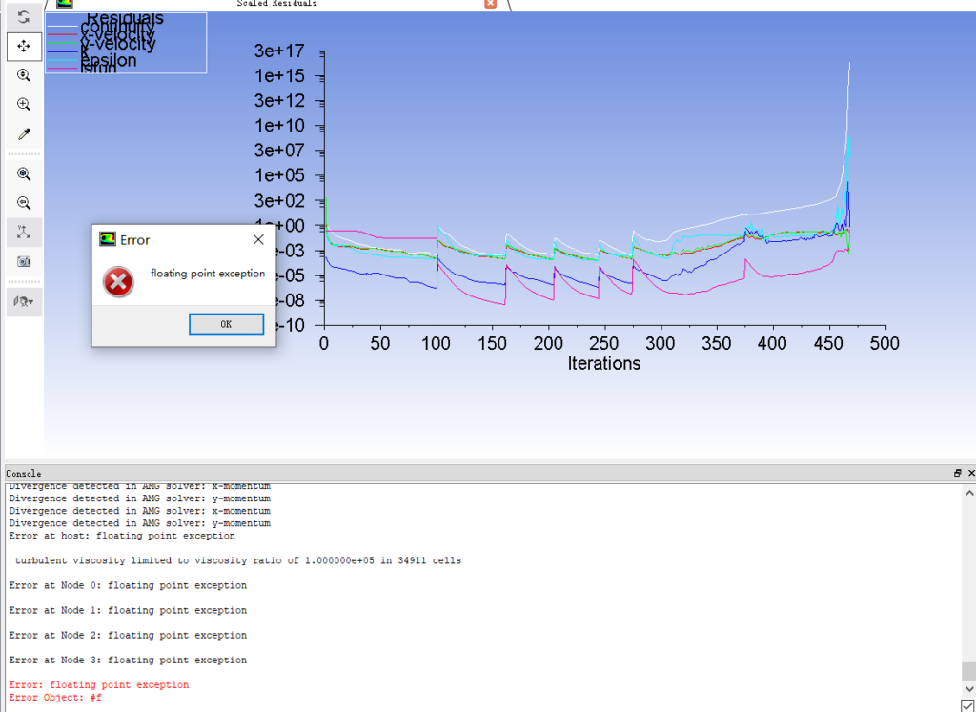Click the 'Iterations' axis label
This screenshot has height=712, width=976.
point(603,363)
